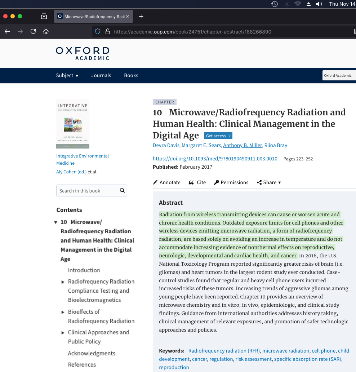This screenshot has height=372, width=356.
Task: Go to References section in contents
Action: coord(82,364)
